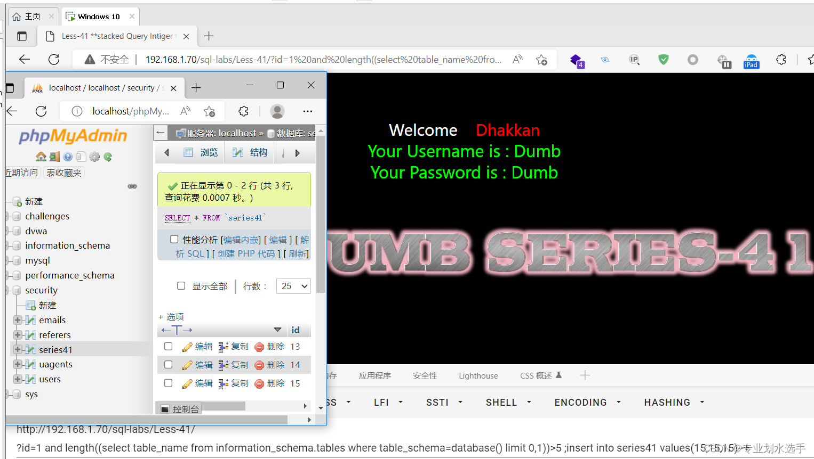Open the ENCODING dropdown menu

[587, 403]
